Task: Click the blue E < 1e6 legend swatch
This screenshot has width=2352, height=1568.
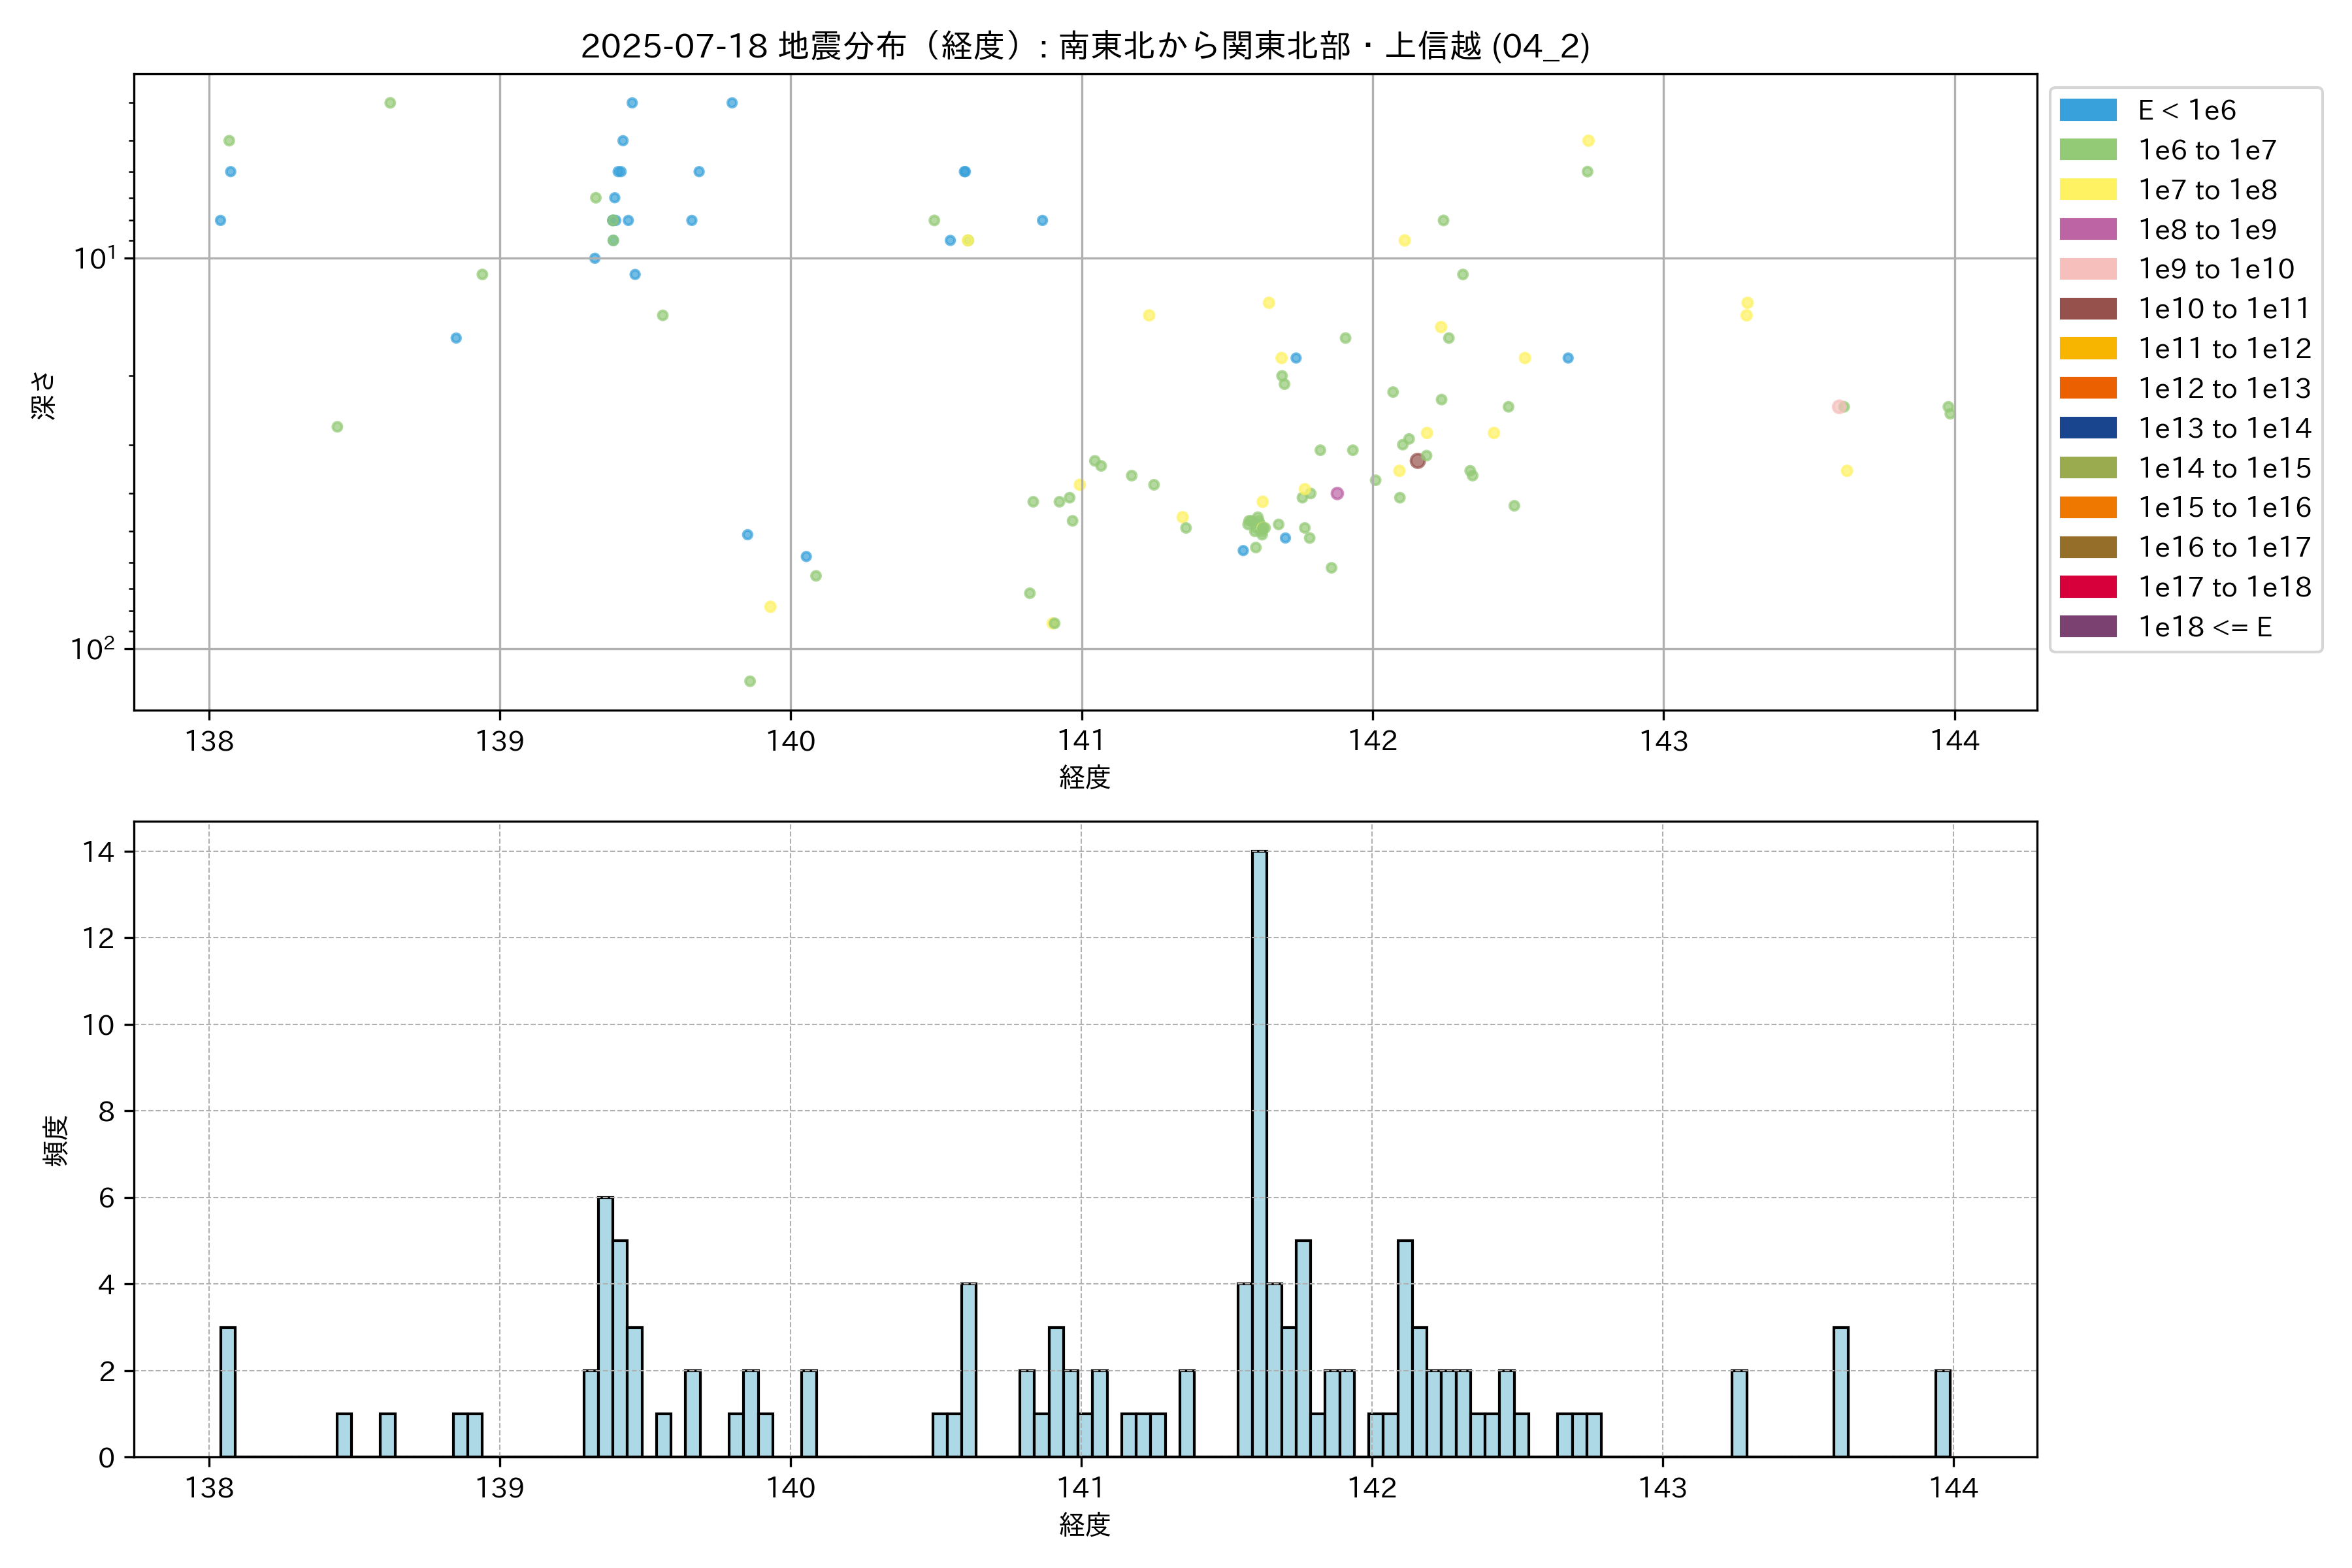Action: point(2087,110)
